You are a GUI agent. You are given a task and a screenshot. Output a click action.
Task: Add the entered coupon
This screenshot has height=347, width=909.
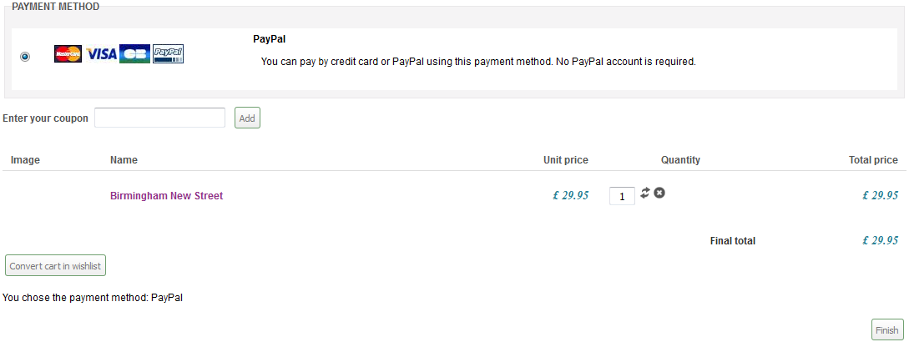tap(248, 118)
